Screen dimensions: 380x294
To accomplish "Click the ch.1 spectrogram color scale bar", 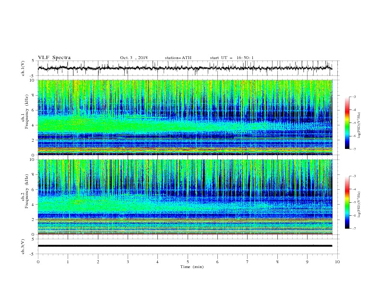I will pyautogui.click(x=347, y=123).
